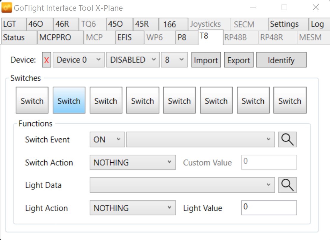This screenshot has width=330, height=240.
Task: Open the 46R tab
Action: [66, 24]
